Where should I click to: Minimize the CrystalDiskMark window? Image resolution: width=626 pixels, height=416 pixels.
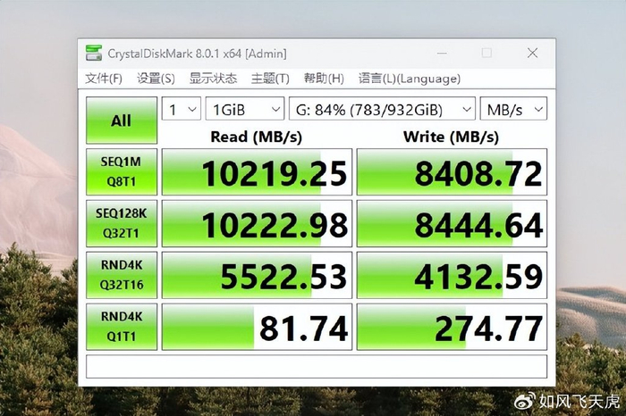point(442,53)
